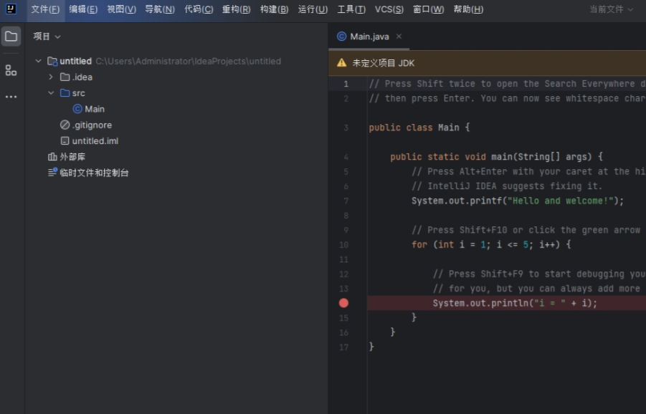The height and width of the screenshot is (414, 646).
Task: Open the 文件(F) menu
Action: [x=45, y=9]
